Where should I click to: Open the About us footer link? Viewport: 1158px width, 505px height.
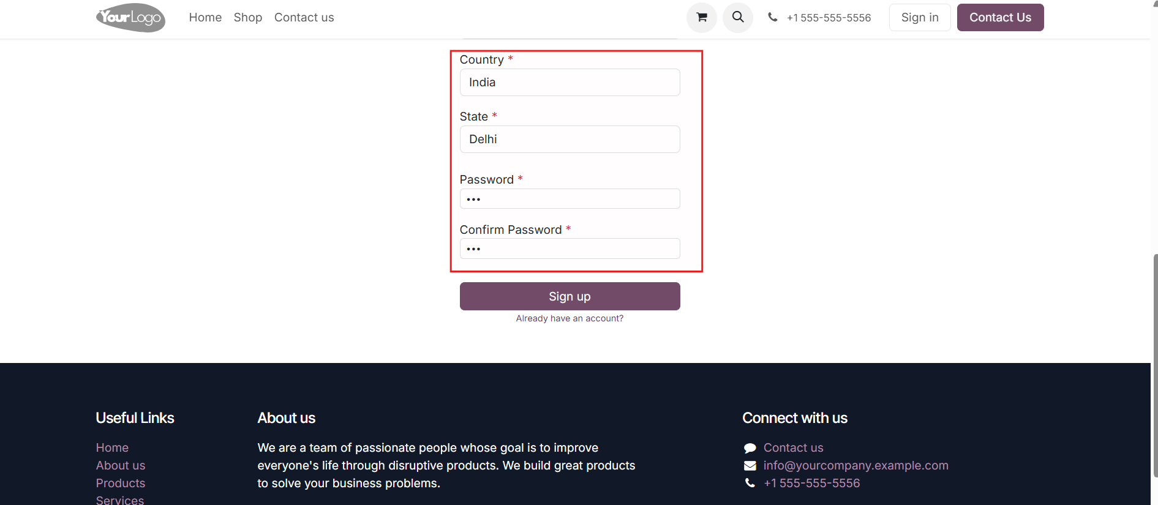coord(121,466)
